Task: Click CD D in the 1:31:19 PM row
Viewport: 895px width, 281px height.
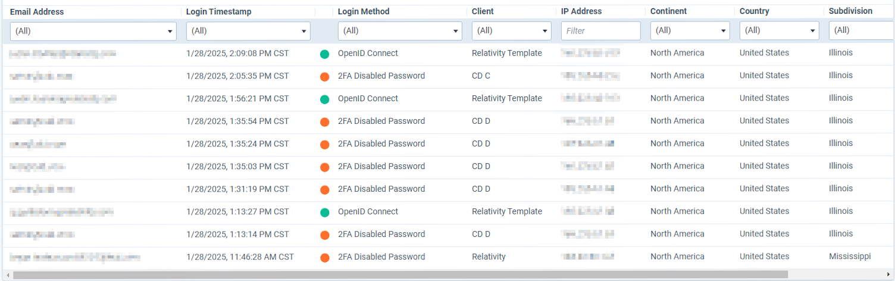Action: [481, 189]
